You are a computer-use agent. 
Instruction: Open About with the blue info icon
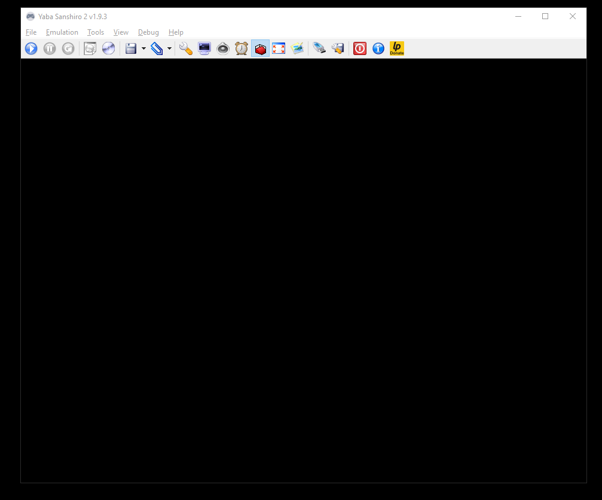(x=378, y=48)
